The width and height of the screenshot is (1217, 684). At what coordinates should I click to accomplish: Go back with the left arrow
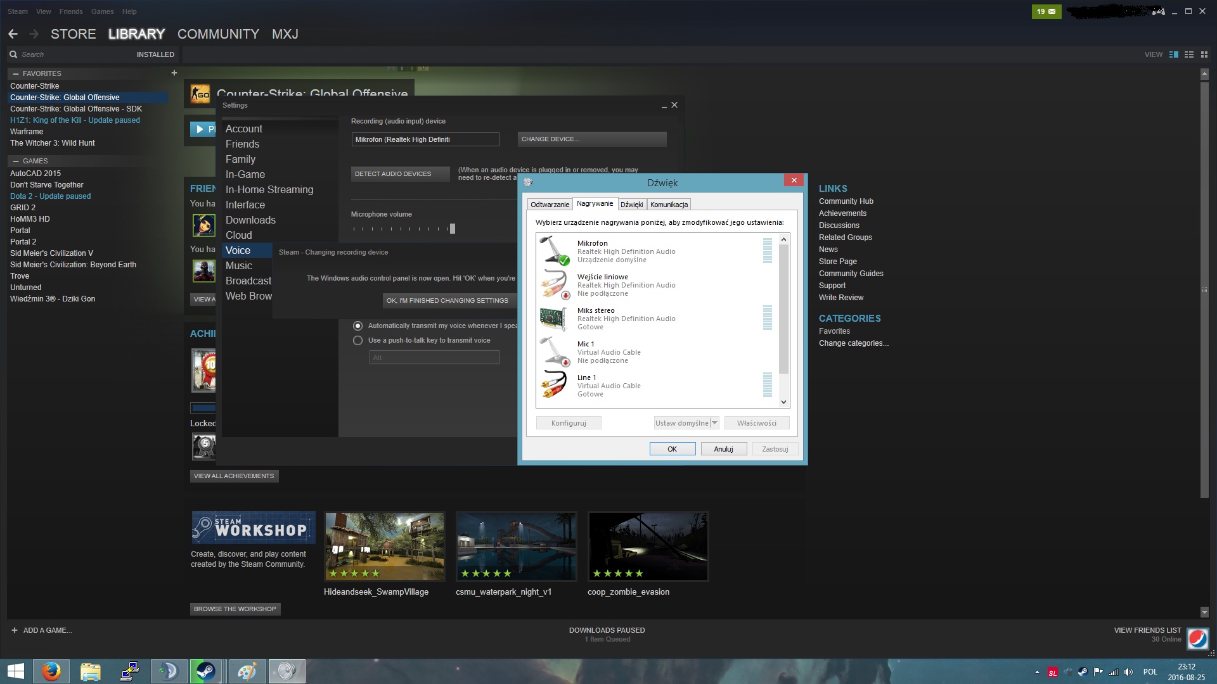pos(13,34)
